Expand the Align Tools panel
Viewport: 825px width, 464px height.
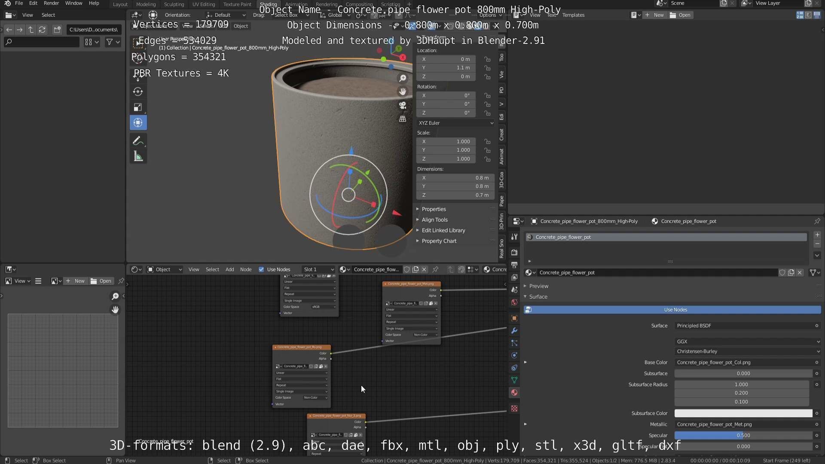pos(434,220)
